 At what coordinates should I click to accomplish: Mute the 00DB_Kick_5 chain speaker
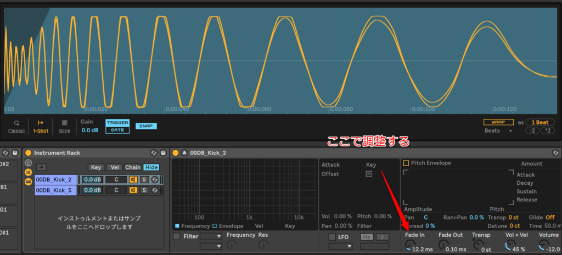pyautogui.click(x=133, y=190)
